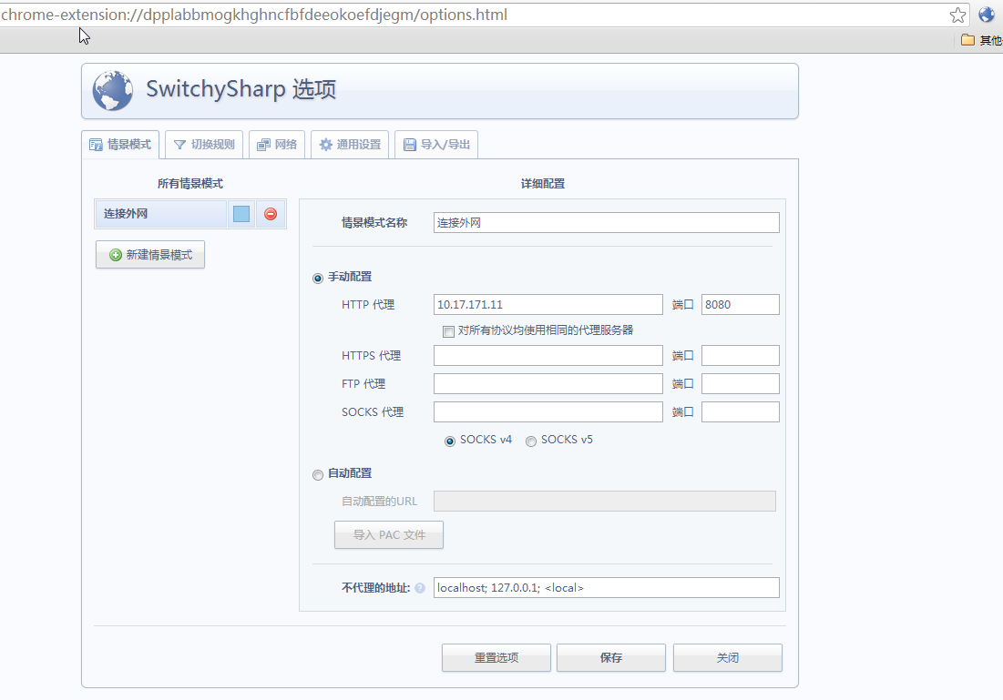Click the SOCKS 代理 address field
Screen dimensions: 1003x700
[x=548, y=411]
